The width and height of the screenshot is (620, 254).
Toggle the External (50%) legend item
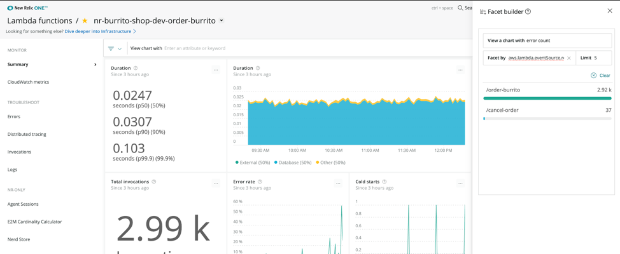252,163
